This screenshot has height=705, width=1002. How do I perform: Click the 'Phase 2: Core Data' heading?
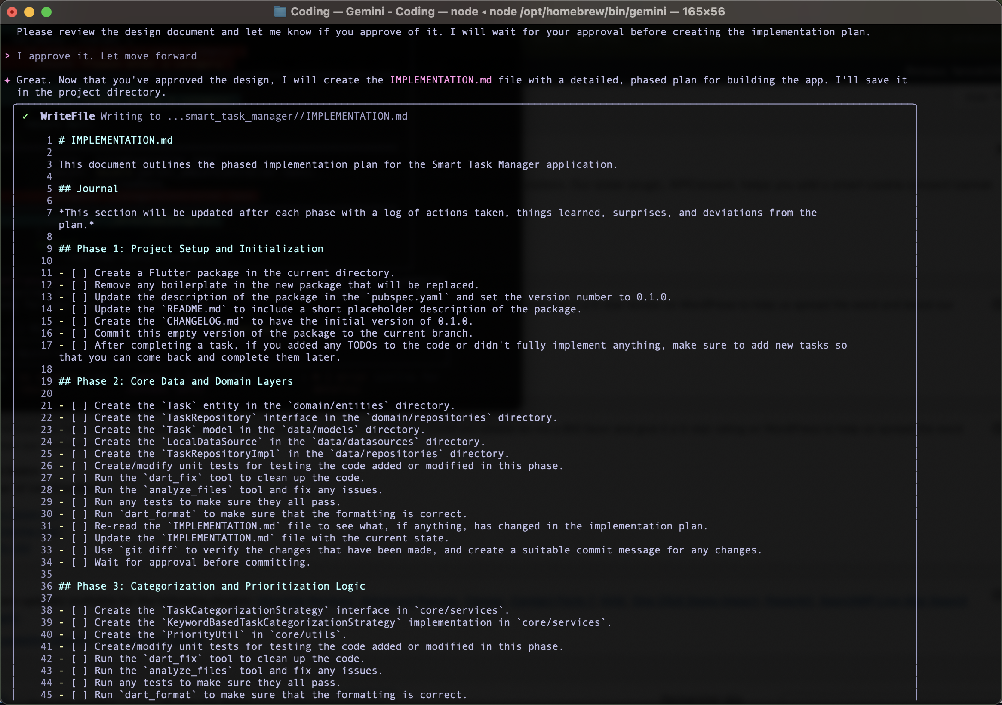coord(176,381)
